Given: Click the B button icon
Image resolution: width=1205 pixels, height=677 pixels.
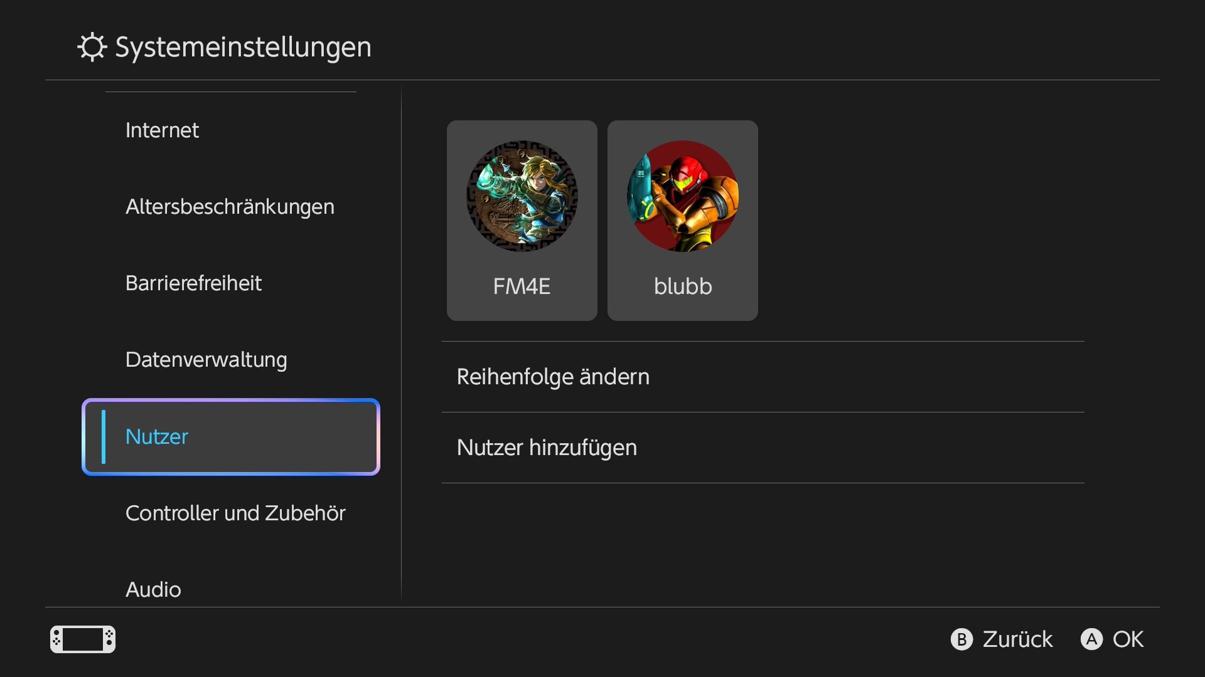Looking at the screenshot, I should coord(961,639).
